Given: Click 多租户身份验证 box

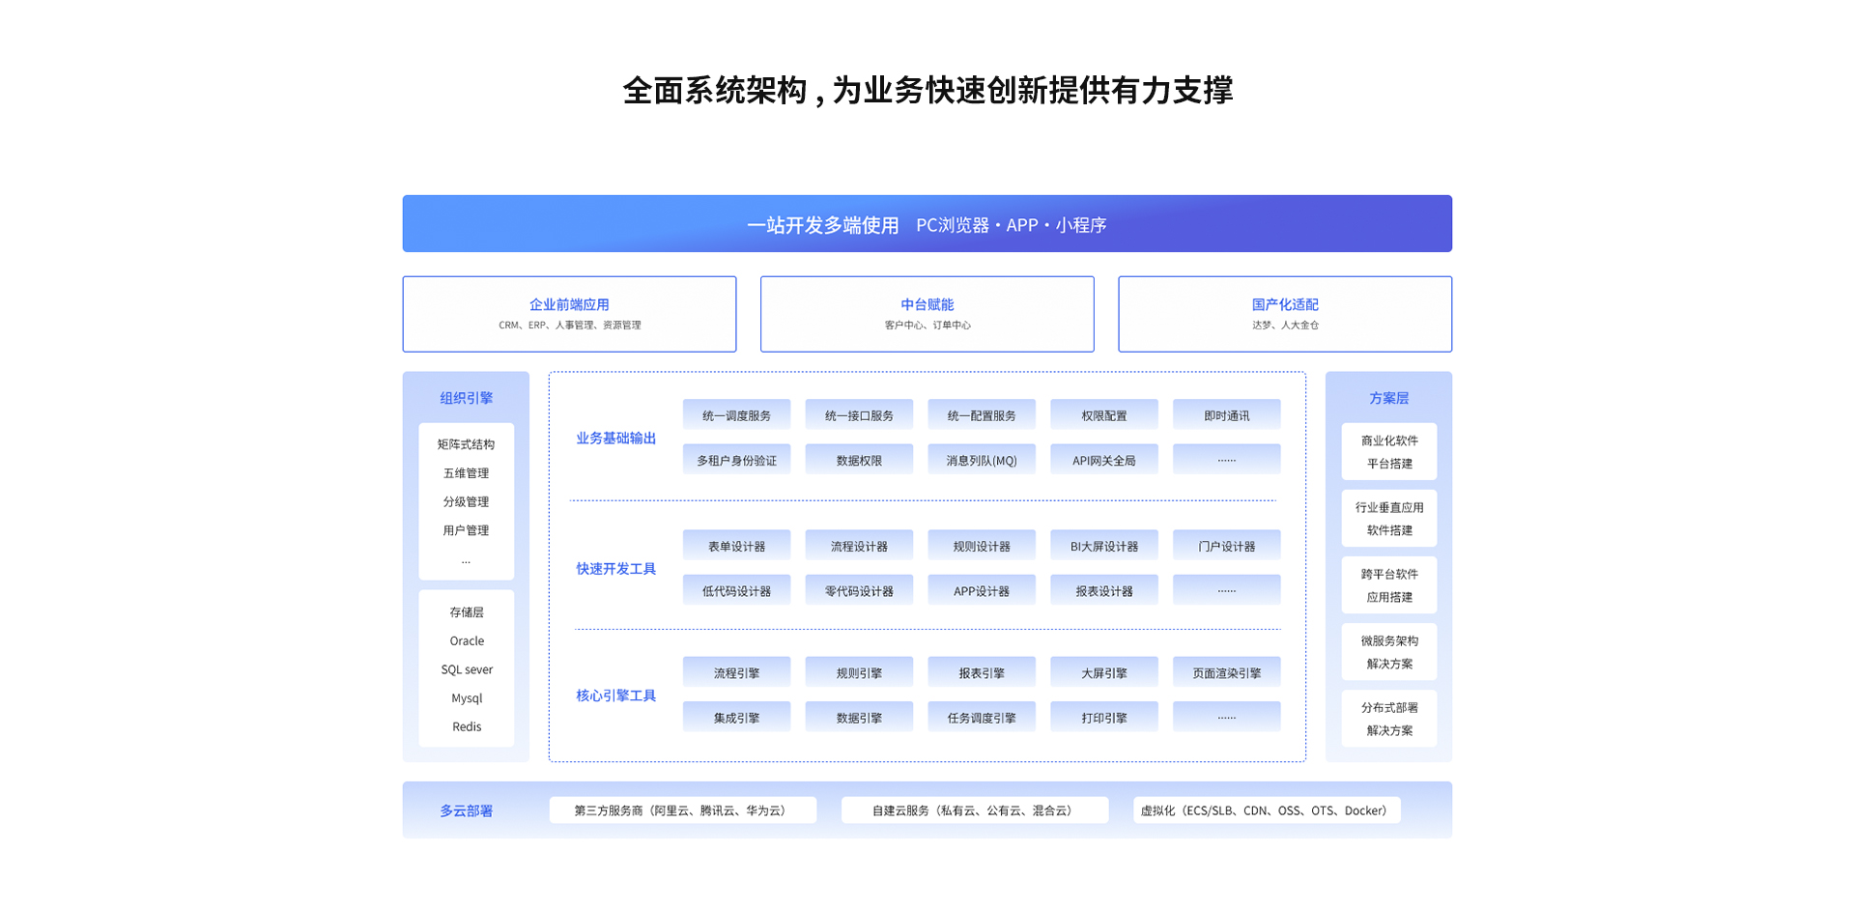Looking at the screenshot, I should [x=736, y=460].
